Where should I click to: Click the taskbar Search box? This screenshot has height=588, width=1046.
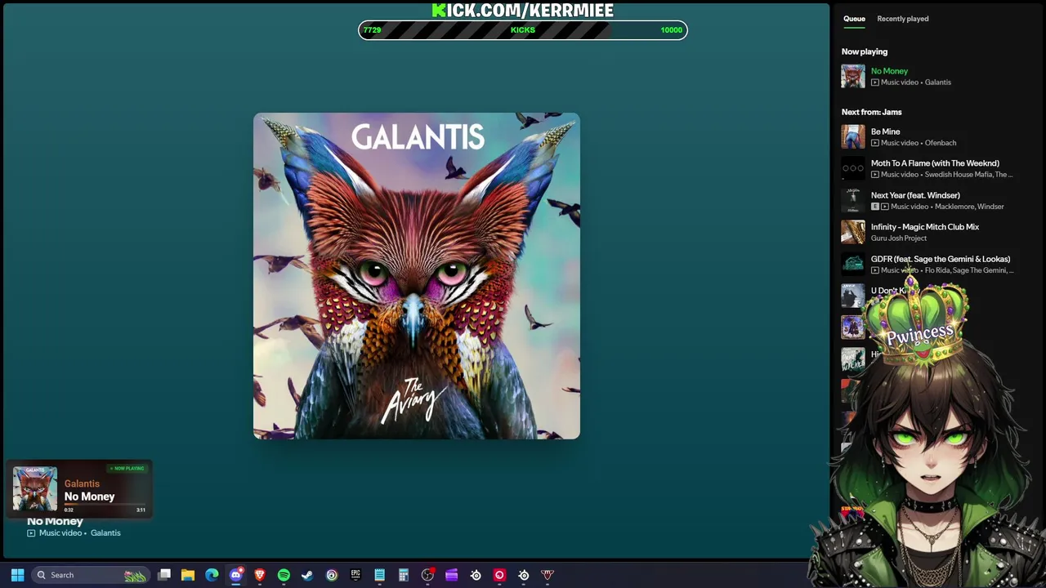(90, 575)
